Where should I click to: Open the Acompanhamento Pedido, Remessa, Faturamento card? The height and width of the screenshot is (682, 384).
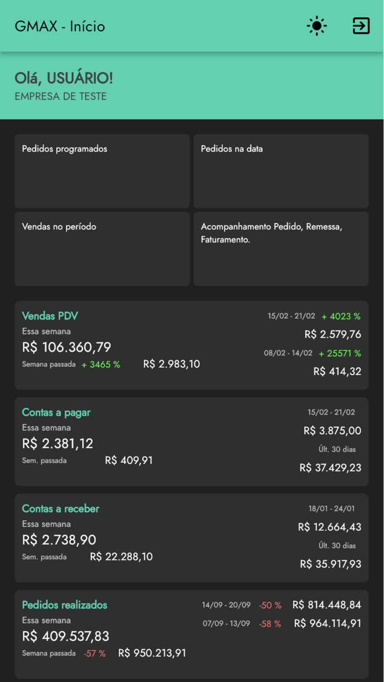(x=281, y=248)
